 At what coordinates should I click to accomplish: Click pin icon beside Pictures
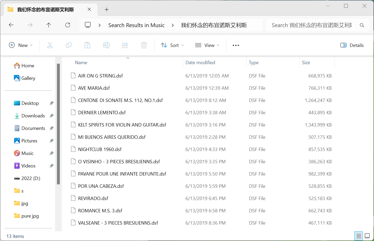coord(51,141)
